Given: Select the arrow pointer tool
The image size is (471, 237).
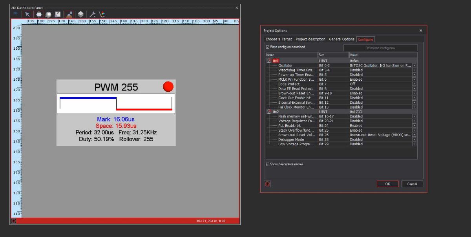Looking at the screenshot, I should coord(27,14).
